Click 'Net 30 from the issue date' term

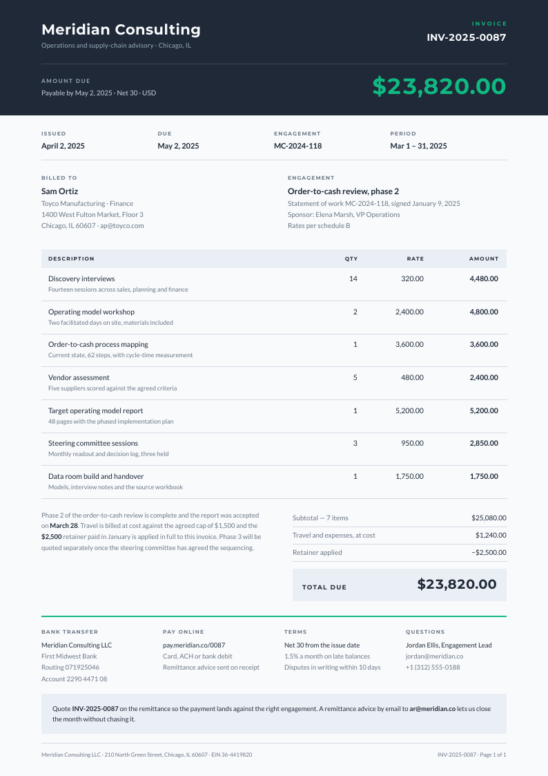tap(322, 645)
